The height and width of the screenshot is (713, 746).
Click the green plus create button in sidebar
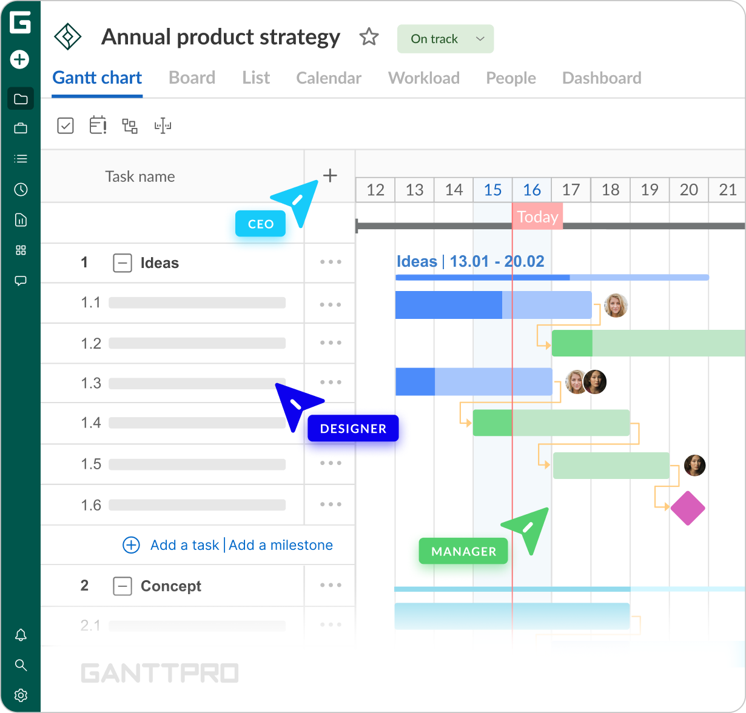tap(20, 59)
